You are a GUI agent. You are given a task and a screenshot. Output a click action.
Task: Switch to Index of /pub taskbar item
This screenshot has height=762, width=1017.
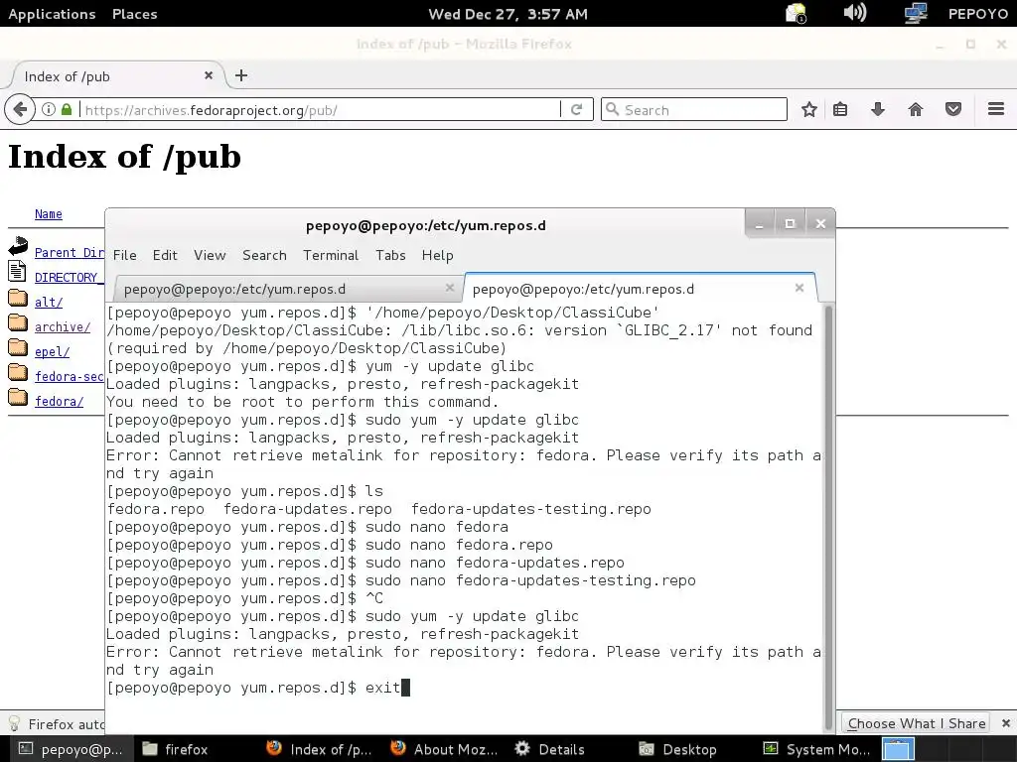coord(320,749)
